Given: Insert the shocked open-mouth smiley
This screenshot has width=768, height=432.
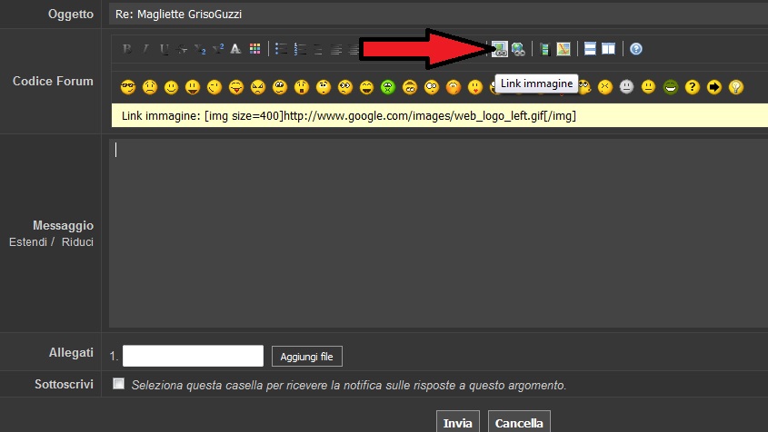Looking at the screenshot, I should click(x=302, y=87).
